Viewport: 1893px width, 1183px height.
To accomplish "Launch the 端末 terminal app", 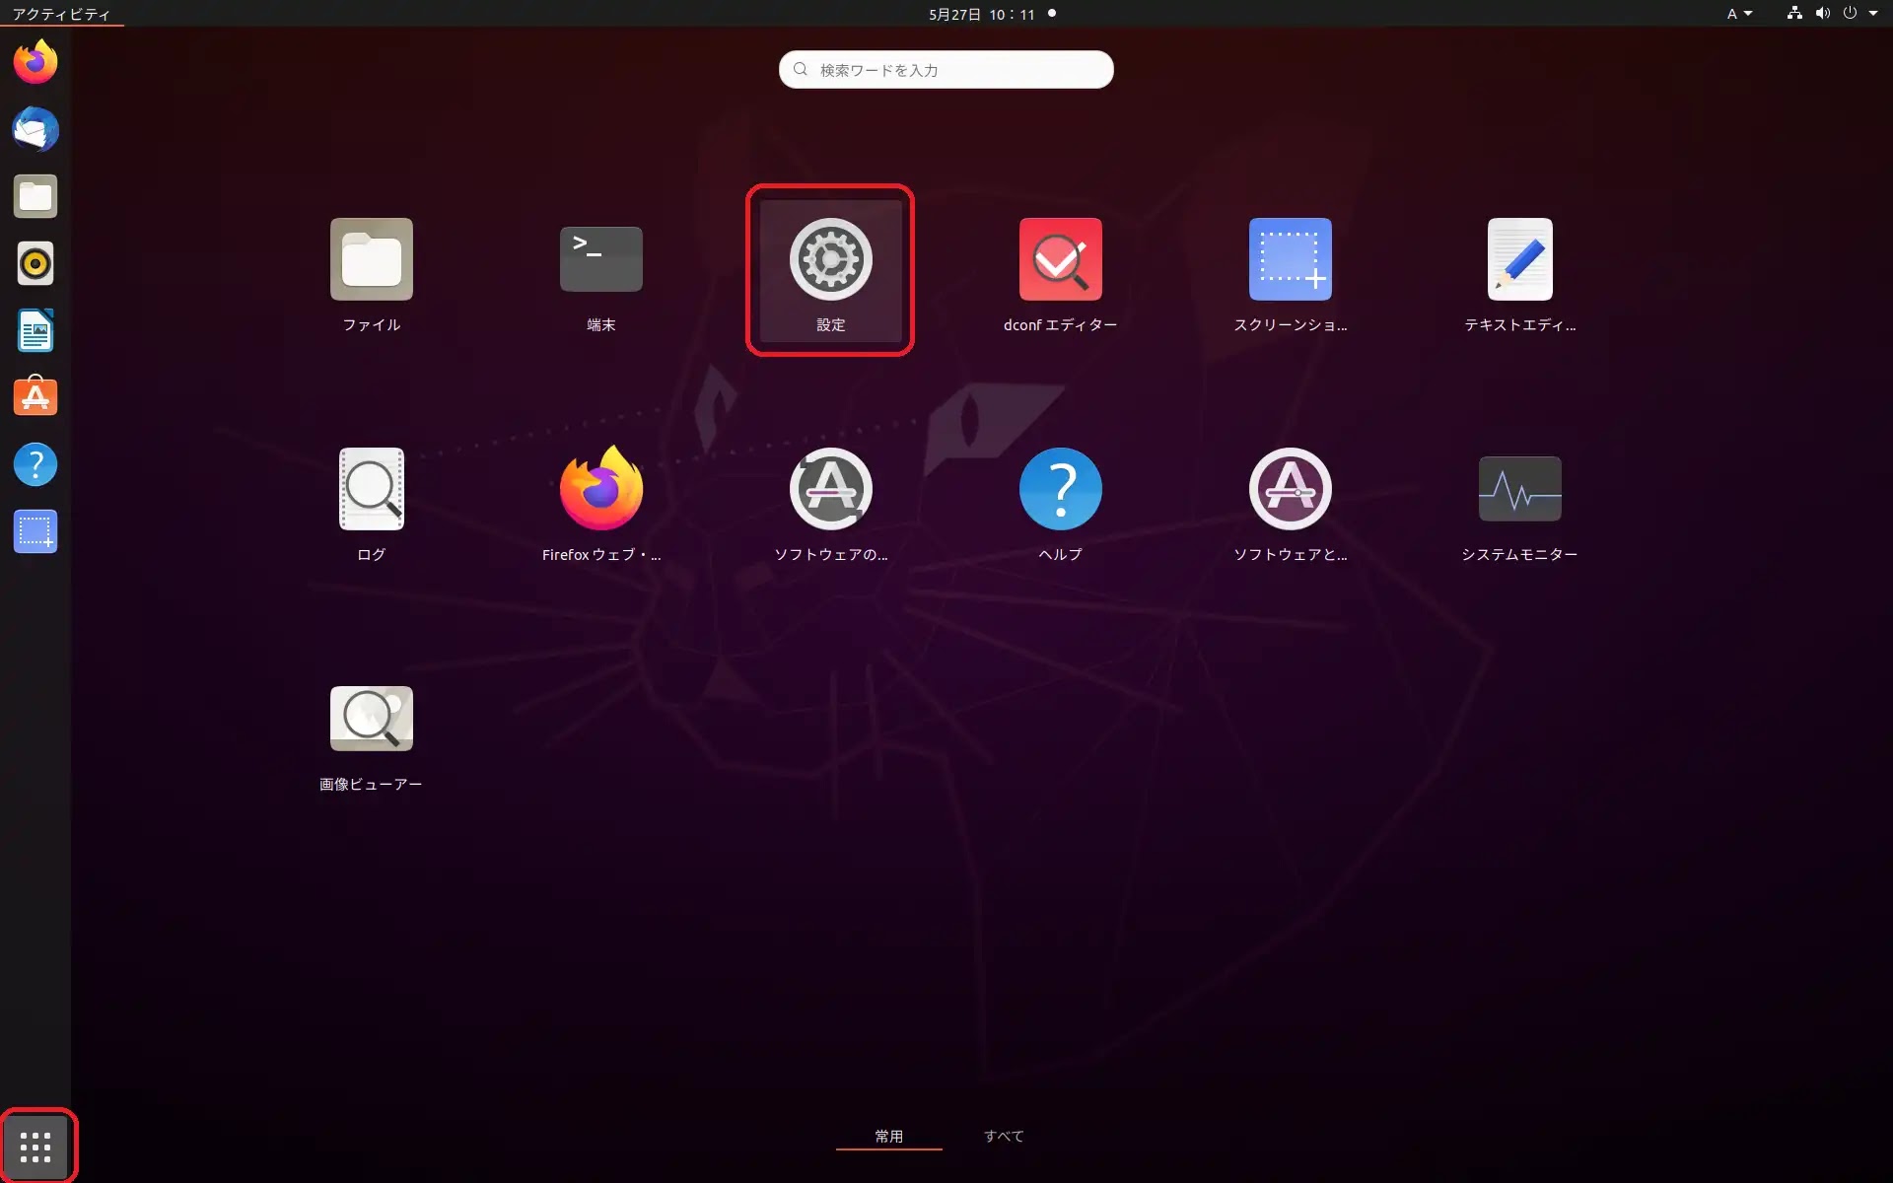I will pos(600,261).
